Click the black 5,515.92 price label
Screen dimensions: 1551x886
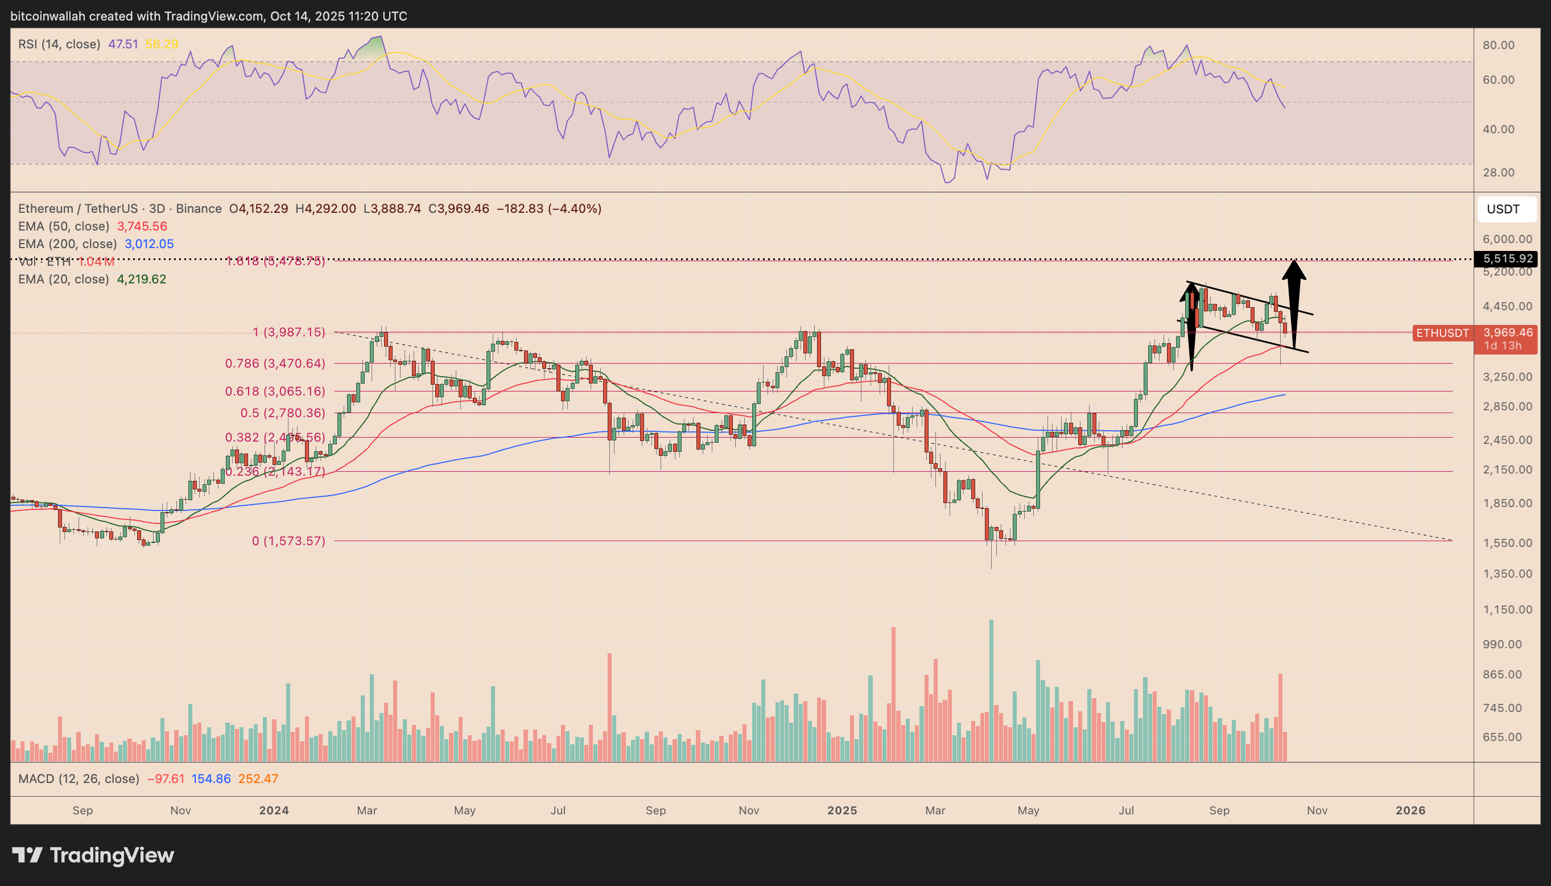pyautogui.click(x=1507, y=258)
